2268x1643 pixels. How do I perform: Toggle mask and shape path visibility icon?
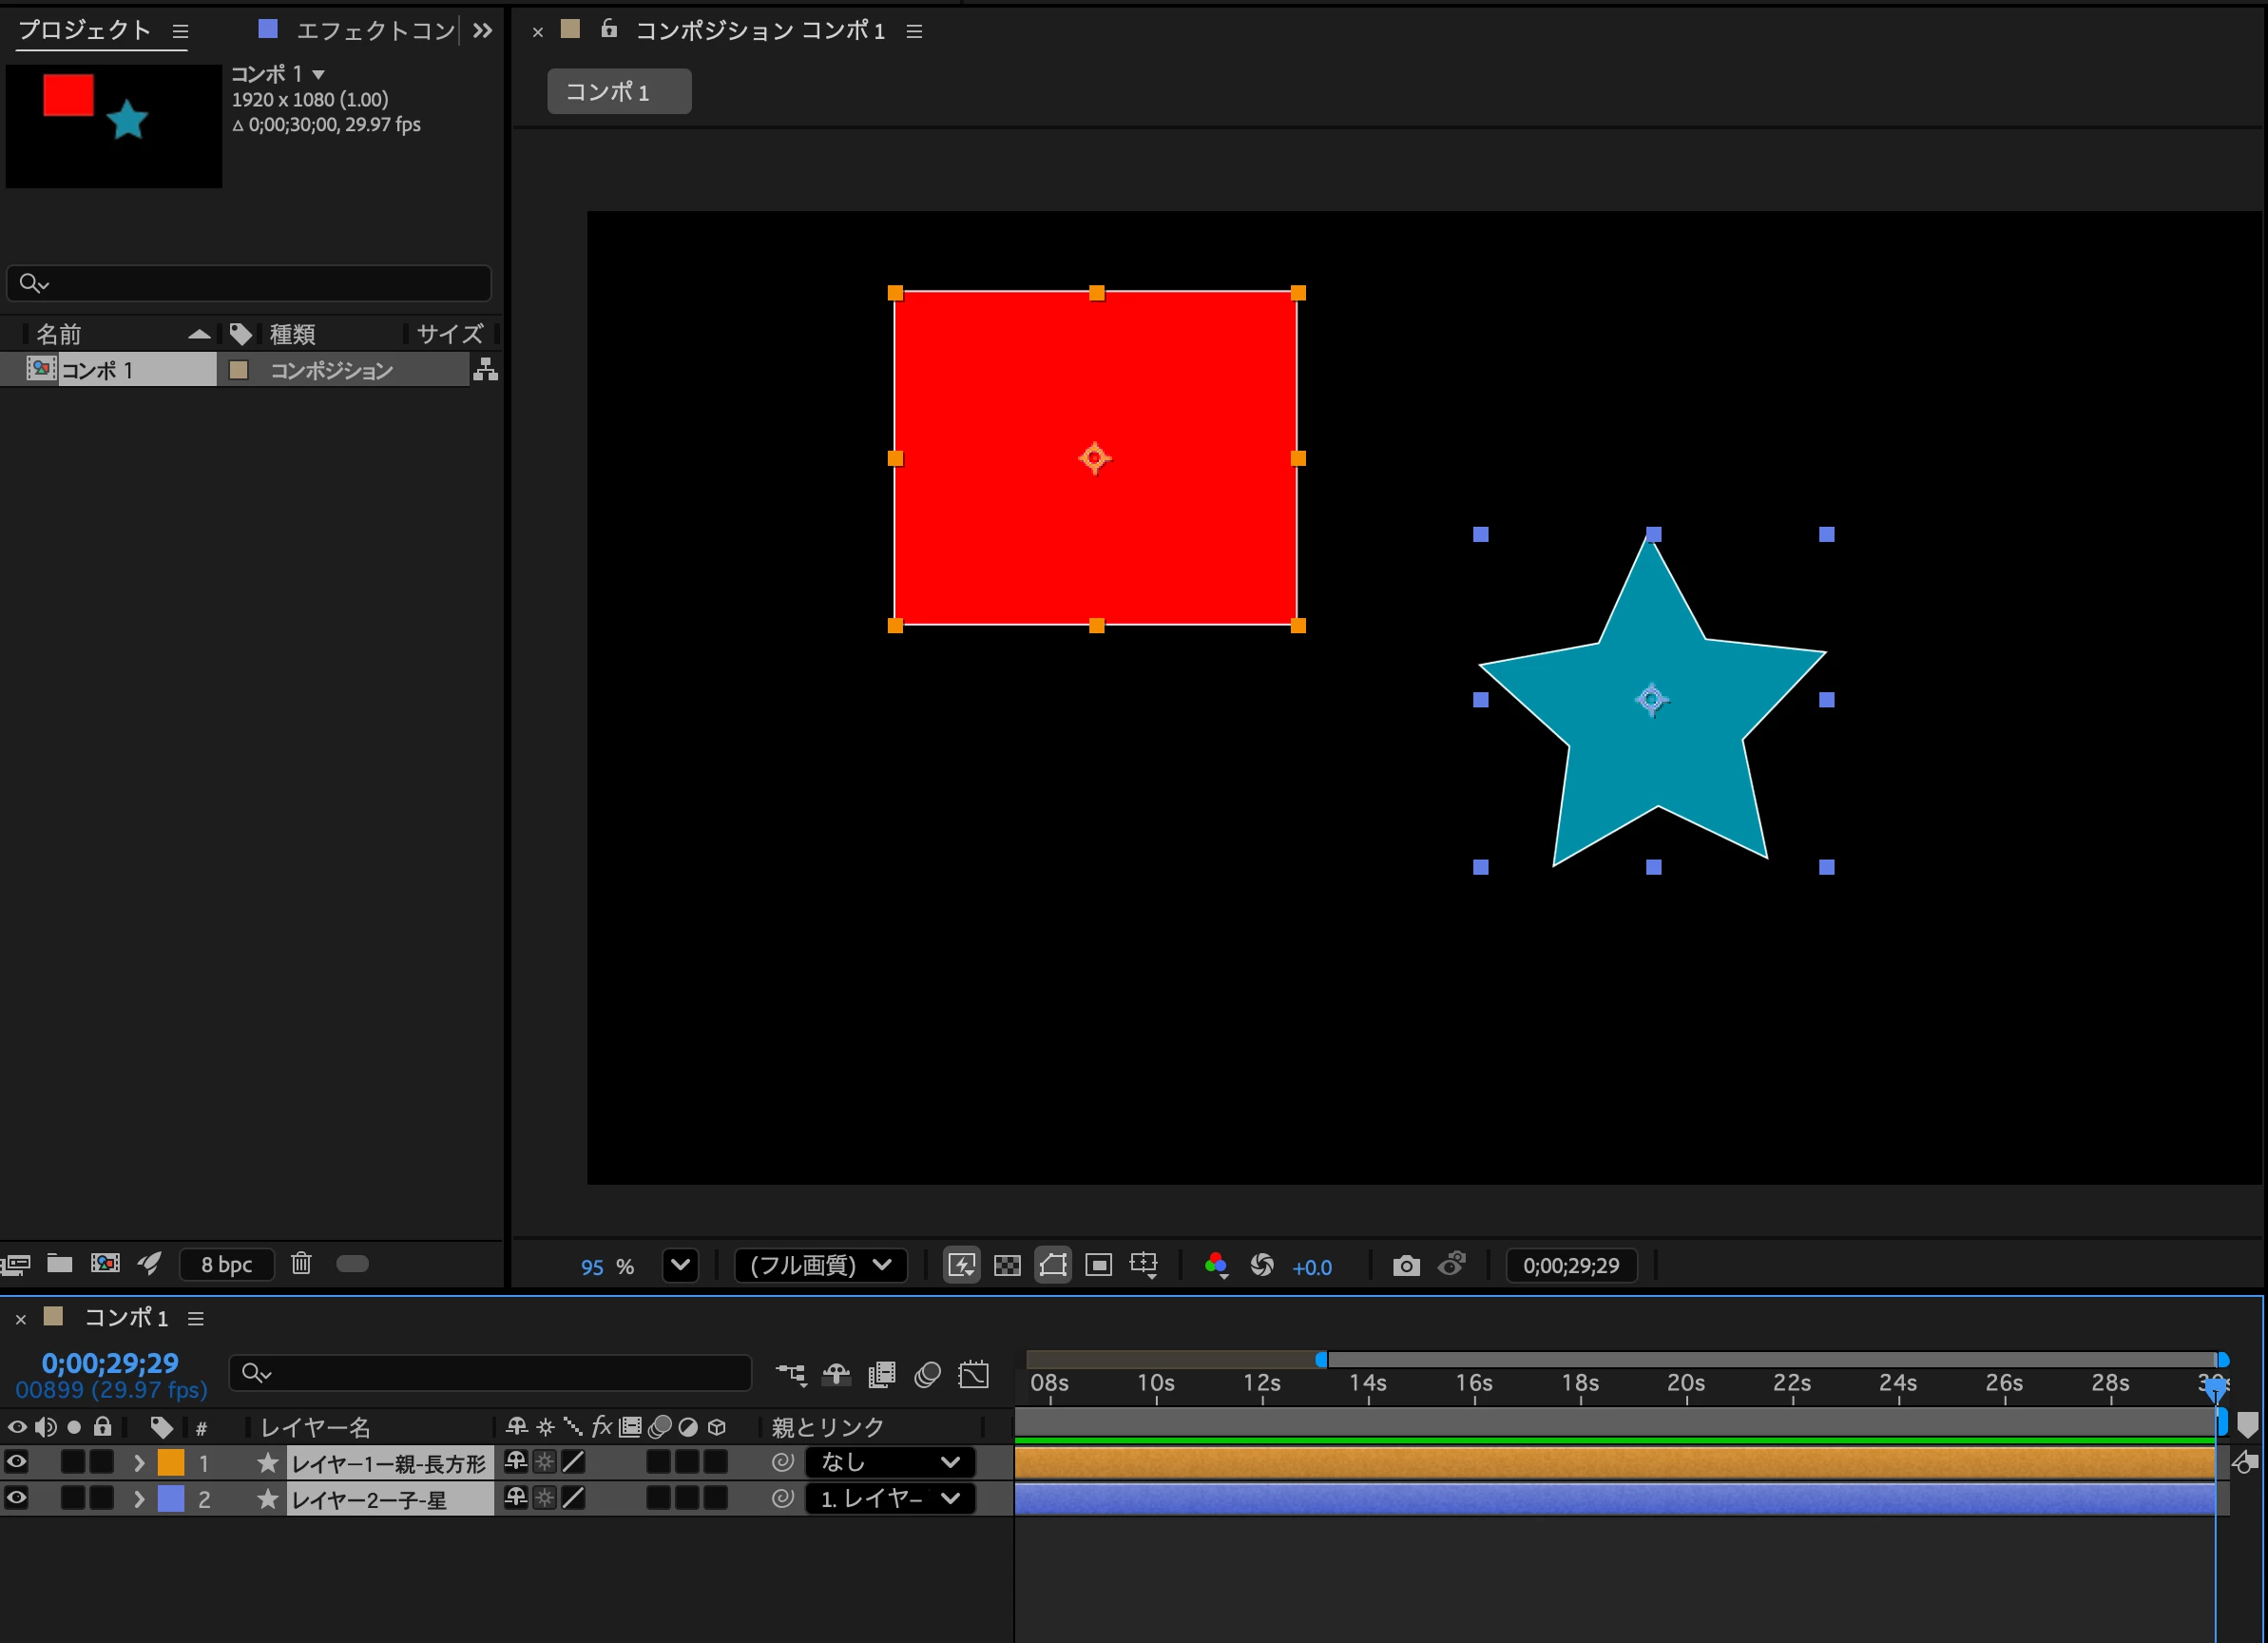1053,1266
